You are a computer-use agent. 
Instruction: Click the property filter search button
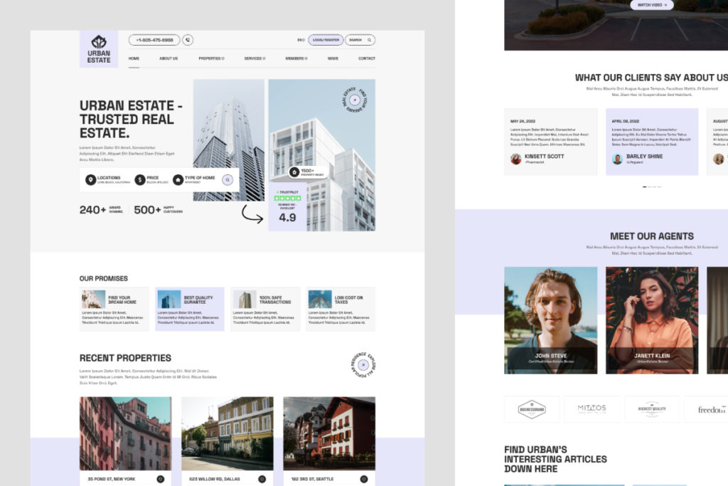pos(227,180)
